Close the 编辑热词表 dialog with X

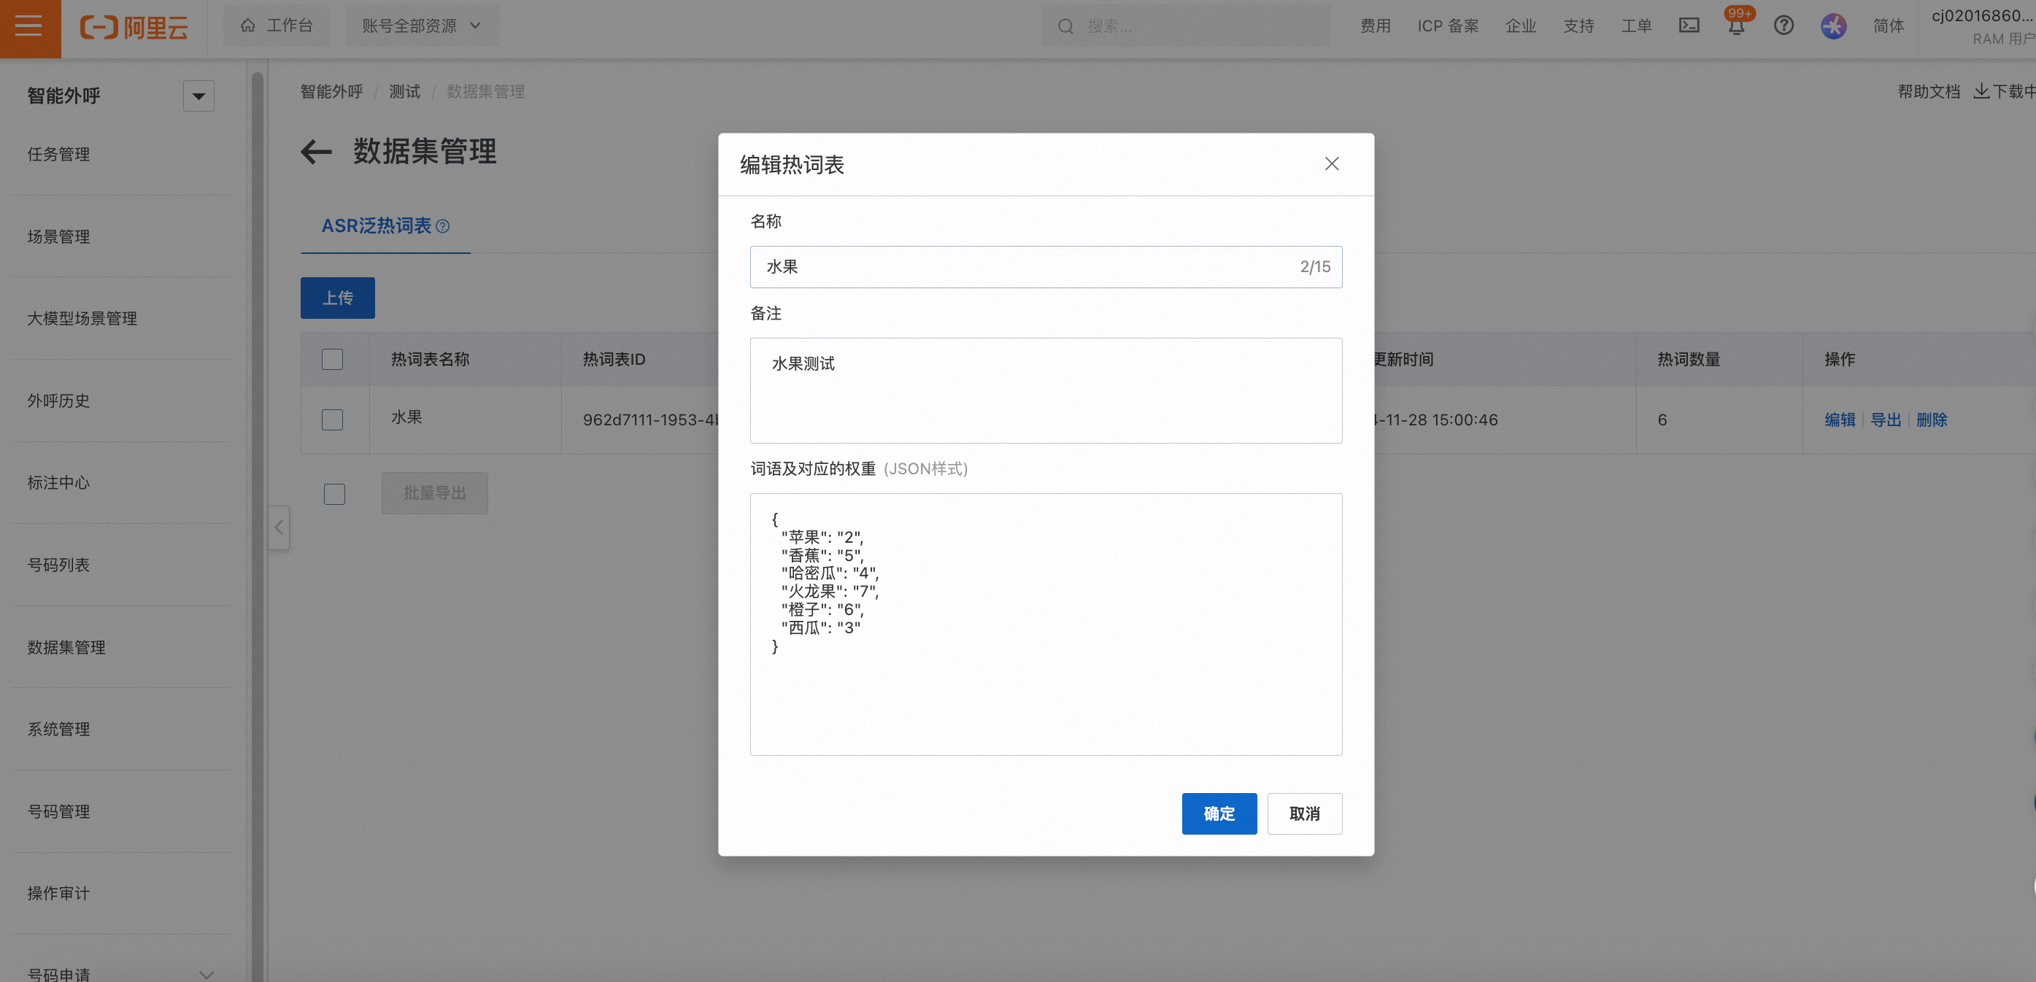pyautogui.click(x=1332, y=163)
